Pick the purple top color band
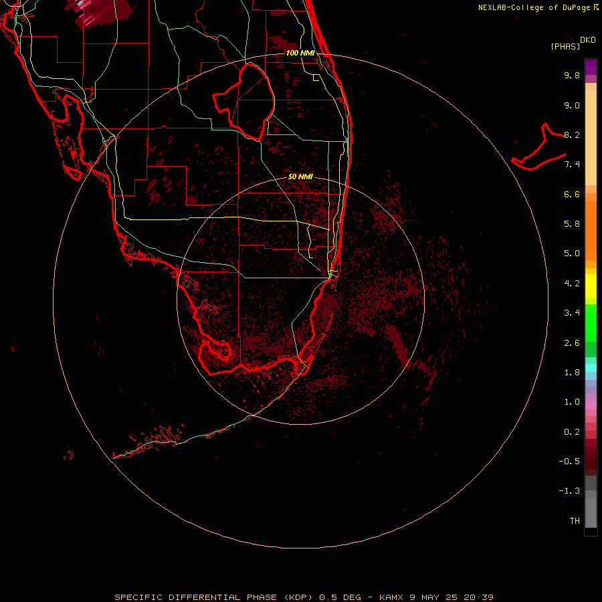 591,67
